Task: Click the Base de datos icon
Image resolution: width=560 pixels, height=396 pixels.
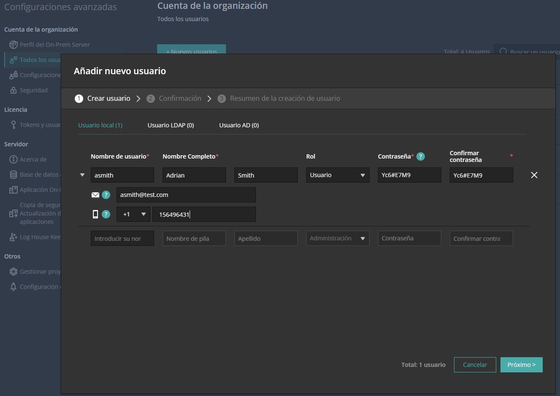Action: (13, 175)
